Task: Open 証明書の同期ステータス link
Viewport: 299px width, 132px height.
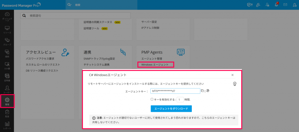Action: (x=98, y=22)
